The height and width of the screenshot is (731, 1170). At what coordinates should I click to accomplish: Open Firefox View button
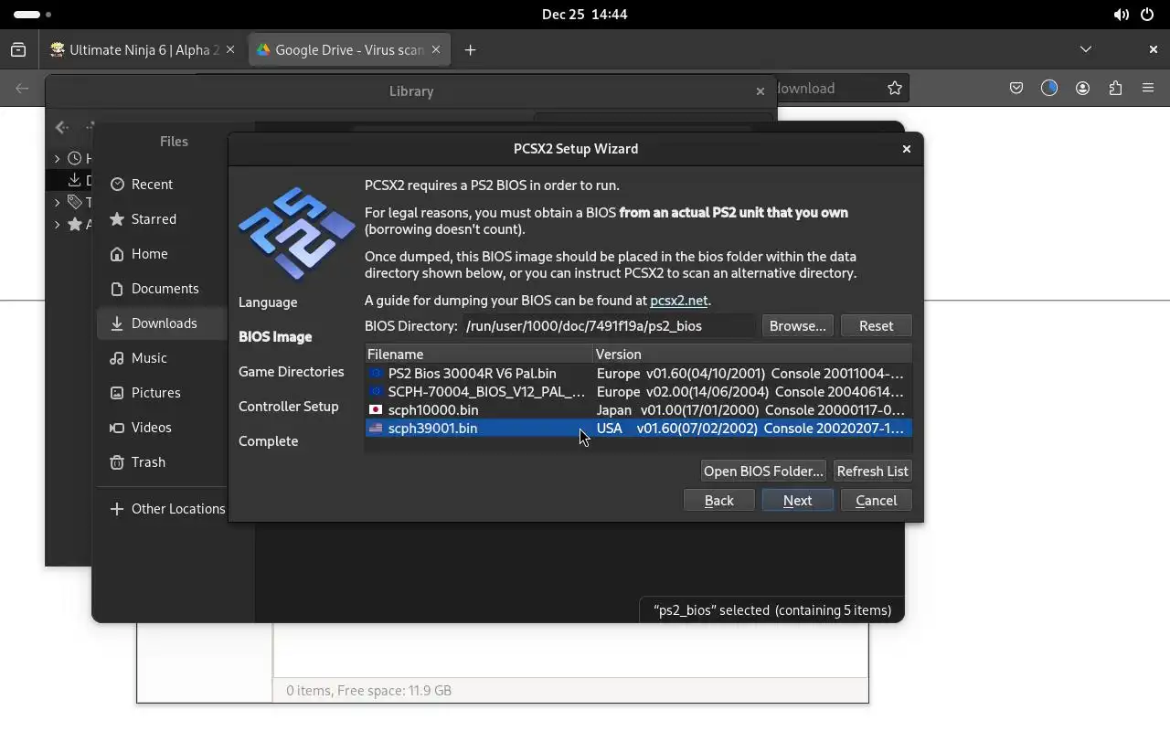click(18, 49)
